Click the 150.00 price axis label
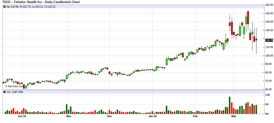Image resolution: width=274 pixels, height=123 pixels. [x=269, y=13]
